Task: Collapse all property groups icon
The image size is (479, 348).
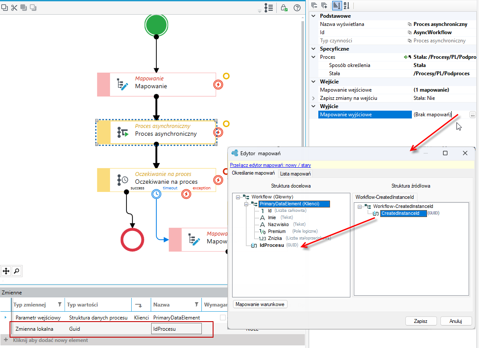Action: click(x=314, y=5)
